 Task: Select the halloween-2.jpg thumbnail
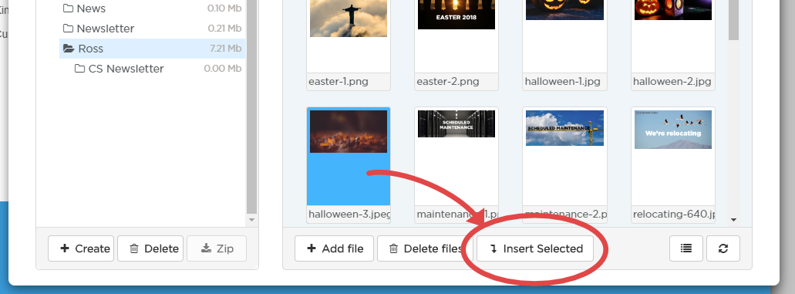click(673, 10)
